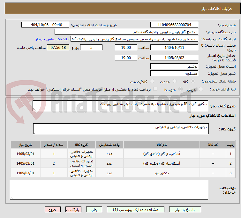241x218 pixels.
Task: Click the 'تاریخ نیاز' column header
Action: pyautogui.click(x=25, y=145)
